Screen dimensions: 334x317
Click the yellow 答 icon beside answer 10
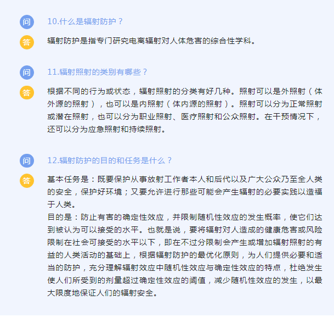27,42
